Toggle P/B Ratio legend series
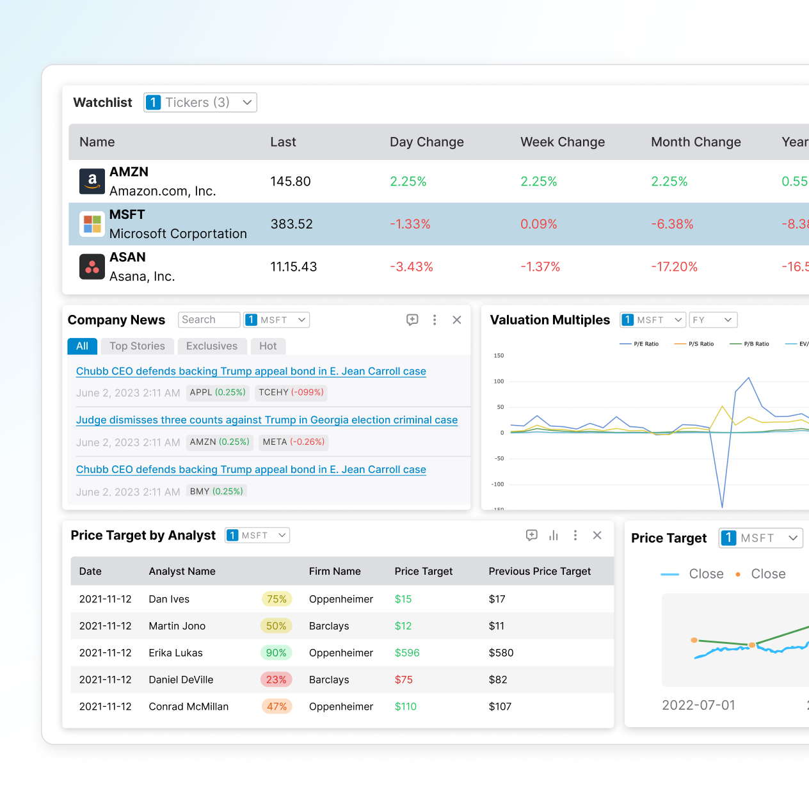 749,344
